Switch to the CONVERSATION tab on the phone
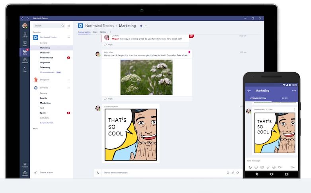311x193 pixels. [x=258, y=98]
